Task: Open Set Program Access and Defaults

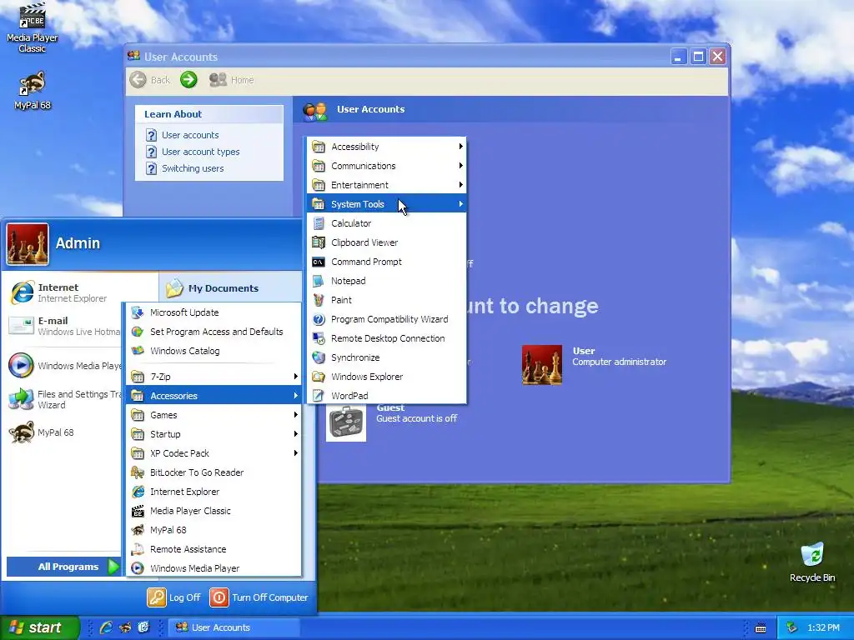Action: pos(213,332)
